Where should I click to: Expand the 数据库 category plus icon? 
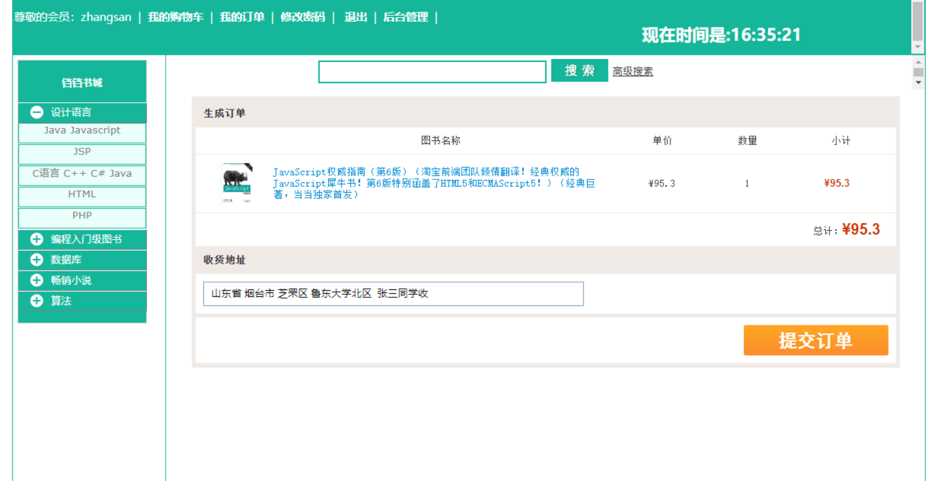click(36, 260)
